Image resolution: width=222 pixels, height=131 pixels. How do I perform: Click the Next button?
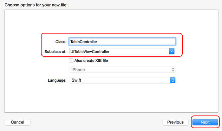[x=205, y=122]
